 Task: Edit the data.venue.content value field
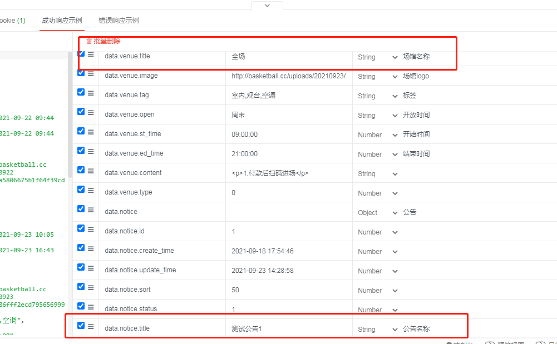point(289,173)
